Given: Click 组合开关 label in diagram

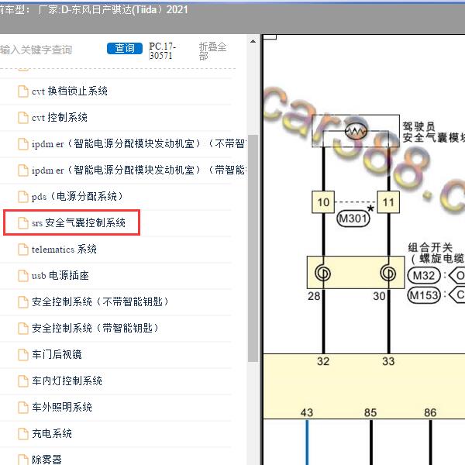Looking at the screenshot, I should 430,247.
